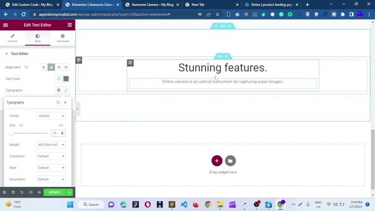The width and height of the screenshot is (375, 211).
Task: Open Size responsive device selector
Action: (x=21, y=125)
